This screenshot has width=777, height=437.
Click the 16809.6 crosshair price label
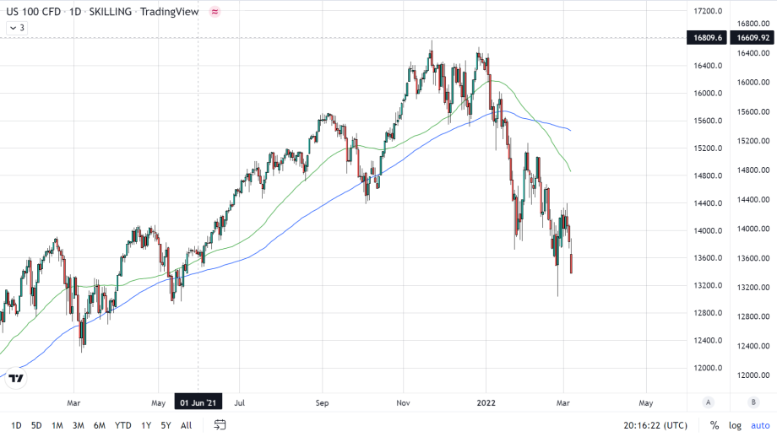coord(707,38)
